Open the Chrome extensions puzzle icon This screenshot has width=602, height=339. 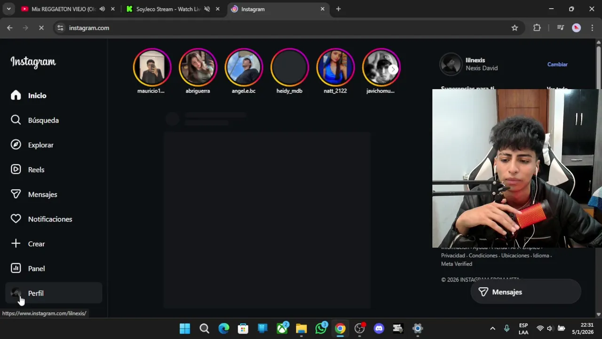[537, 28]
